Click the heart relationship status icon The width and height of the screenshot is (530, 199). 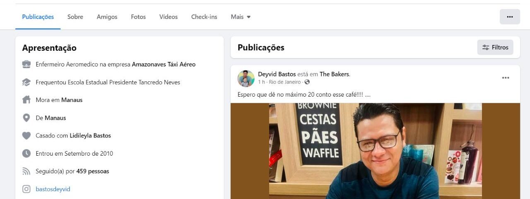[x=26, y=135]
